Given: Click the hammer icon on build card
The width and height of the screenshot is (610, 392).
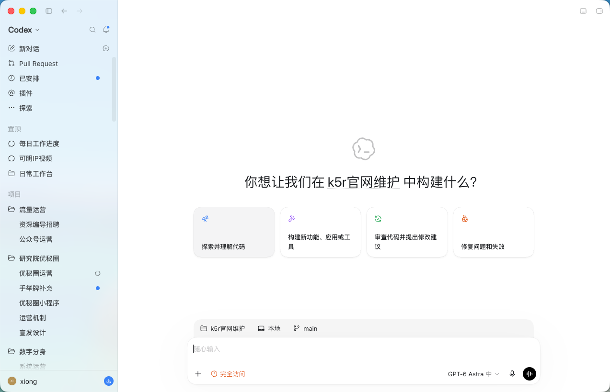Looking at the screenshot, I should click(291, 219).
